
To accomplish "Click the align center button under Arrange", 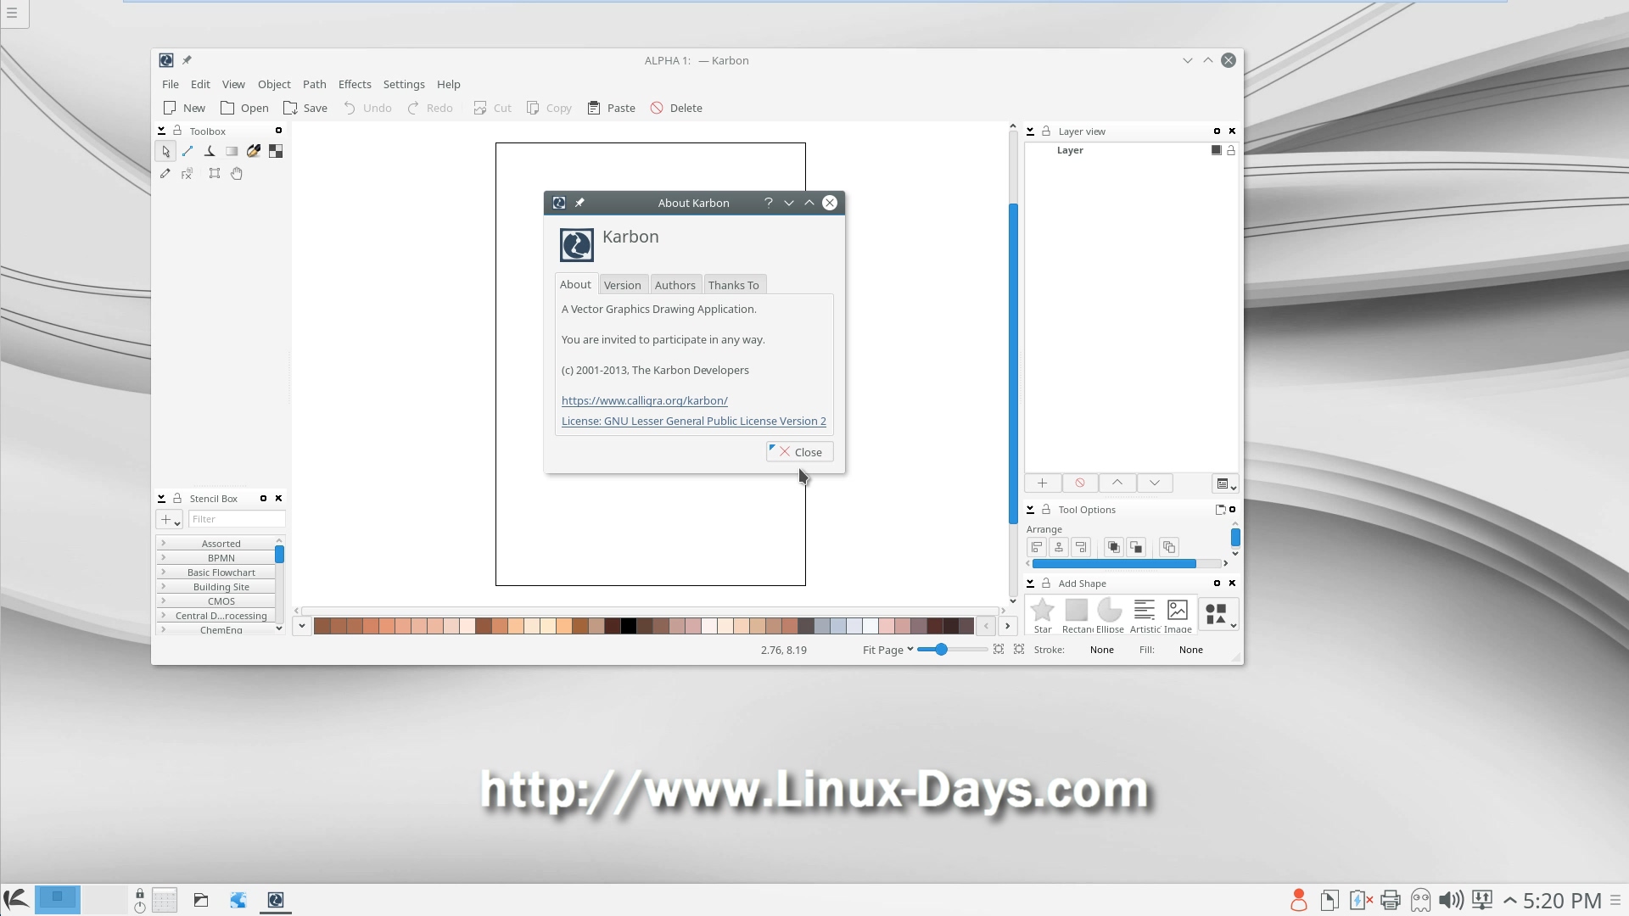I will pyautogui.click(x=1059, y=547).
